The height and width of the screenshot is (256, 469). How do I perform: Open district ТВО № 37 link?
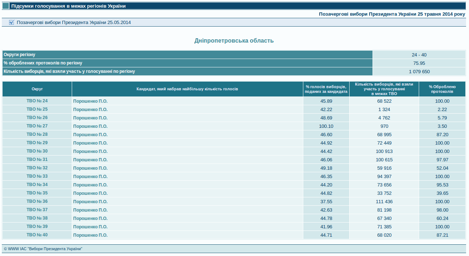37,210
